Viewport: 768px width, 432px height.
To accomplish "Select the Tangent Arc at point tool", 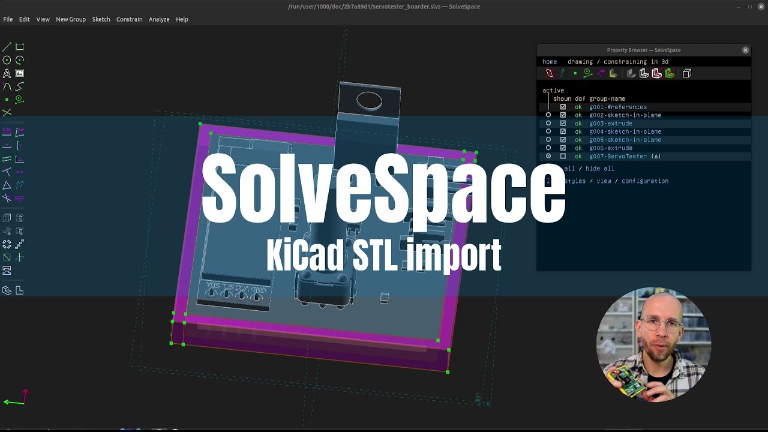I will (7, 86).
